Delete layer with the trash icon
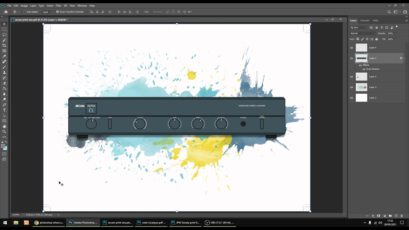 click(x=402, y=216)
